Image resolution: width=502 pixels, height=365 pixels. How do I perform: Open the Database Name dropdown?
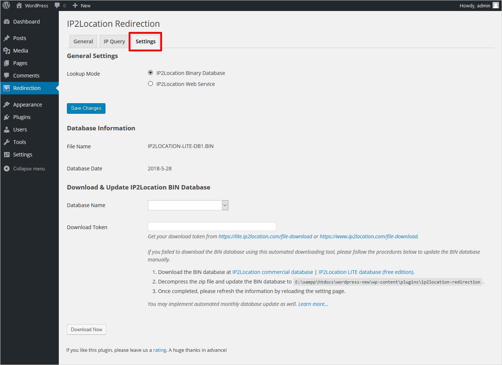[188, 205]
